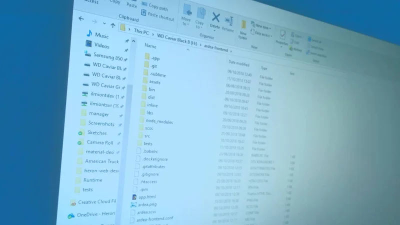Select the Music library icon in sidebar

click(x=89, y=34)
